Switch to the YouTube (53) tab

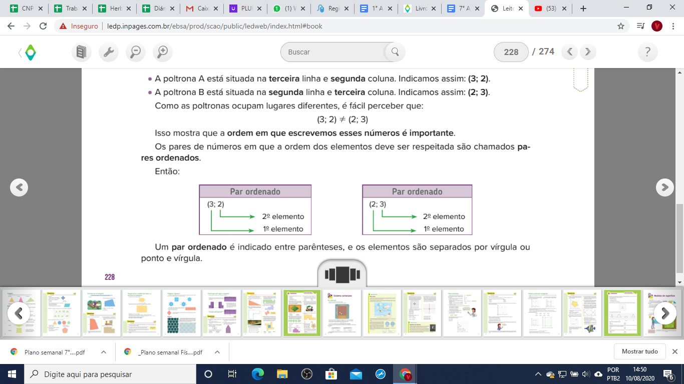click(551, 8)
